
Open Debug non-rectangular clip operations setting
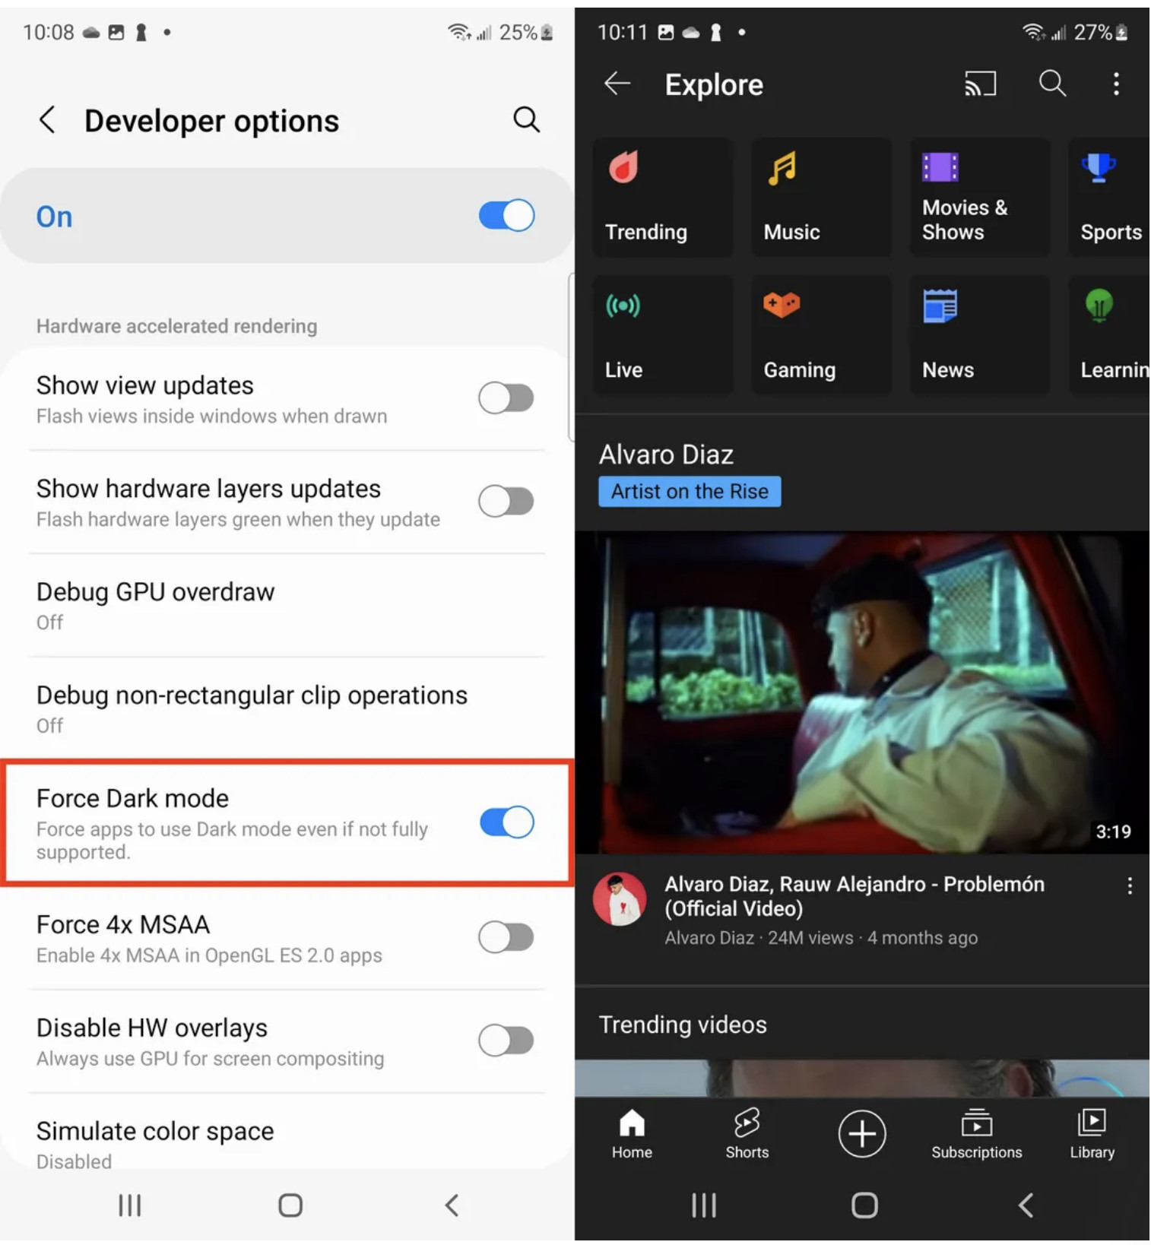click(x=287, y=709)
